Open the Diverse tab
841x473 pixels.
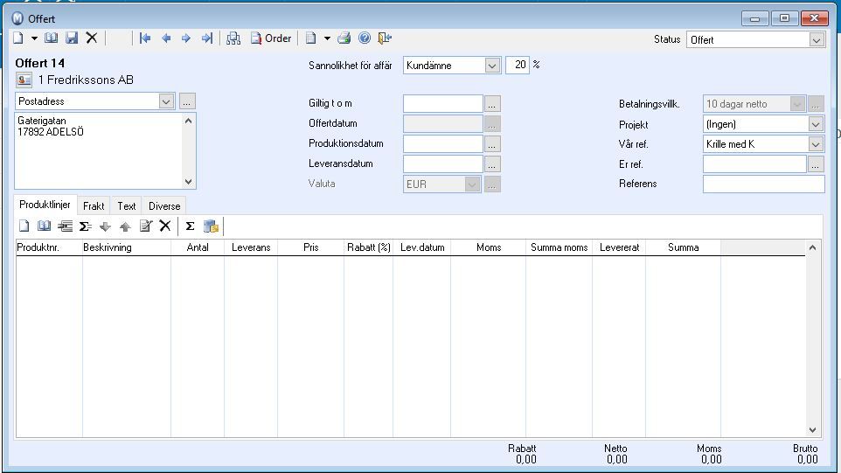(x=164, y=206)
